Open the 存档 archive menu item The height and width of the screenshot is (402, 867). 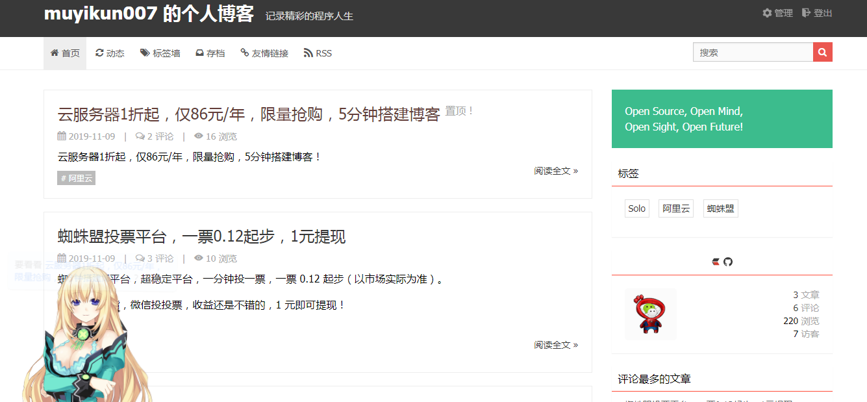click(210, 53)
